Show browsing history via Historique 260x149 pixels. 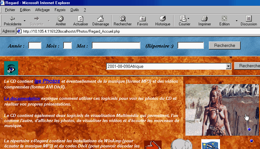pyautogui.click(x=163, y=21)
